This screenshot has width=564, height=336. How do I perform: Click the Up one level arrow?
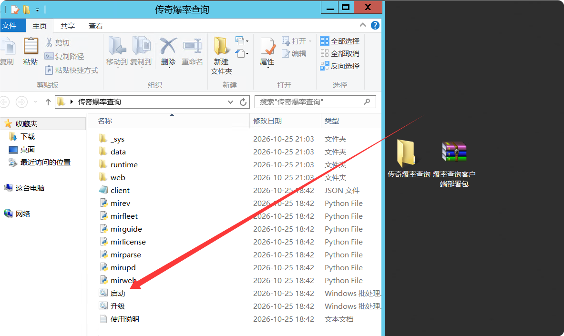point(48,102)
